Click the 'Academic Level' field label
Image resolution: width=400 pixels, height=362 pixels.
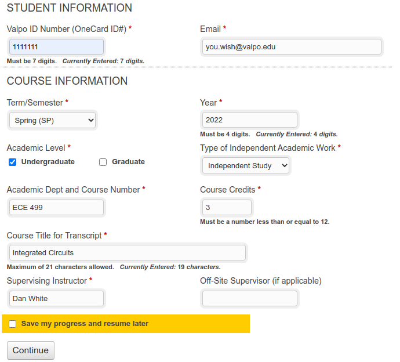click(36, 148)
